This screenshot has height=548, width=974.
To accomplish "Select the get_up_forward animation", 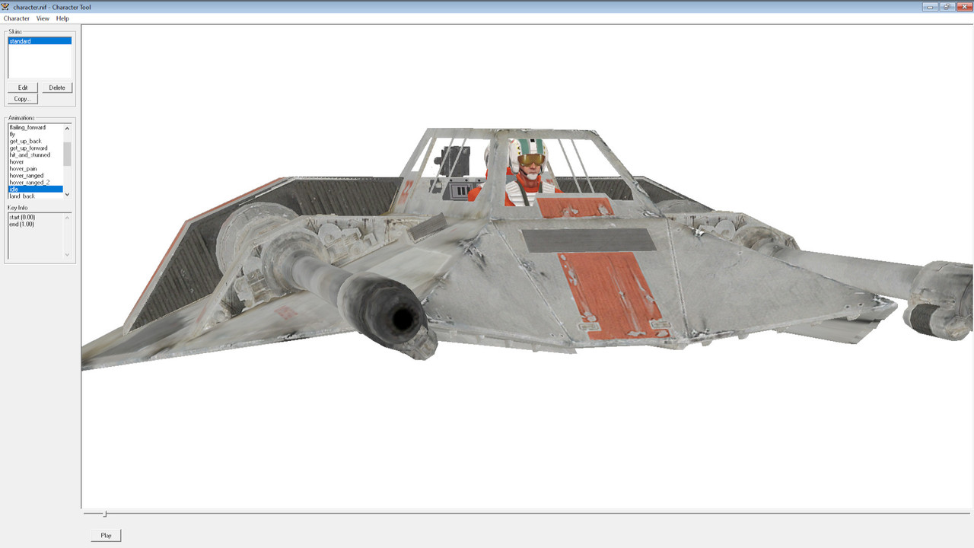I will [36, 148].
